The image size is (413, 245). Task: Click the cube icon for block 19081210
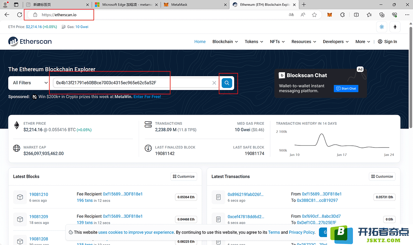tap(20, 197)
